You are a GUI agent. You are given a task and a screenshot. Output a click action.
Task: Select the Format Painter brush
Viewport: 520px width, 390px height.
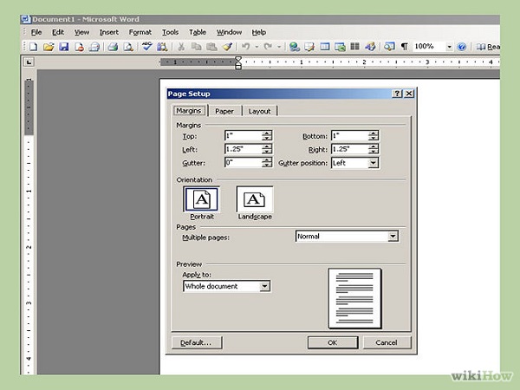tap(227, 47)
